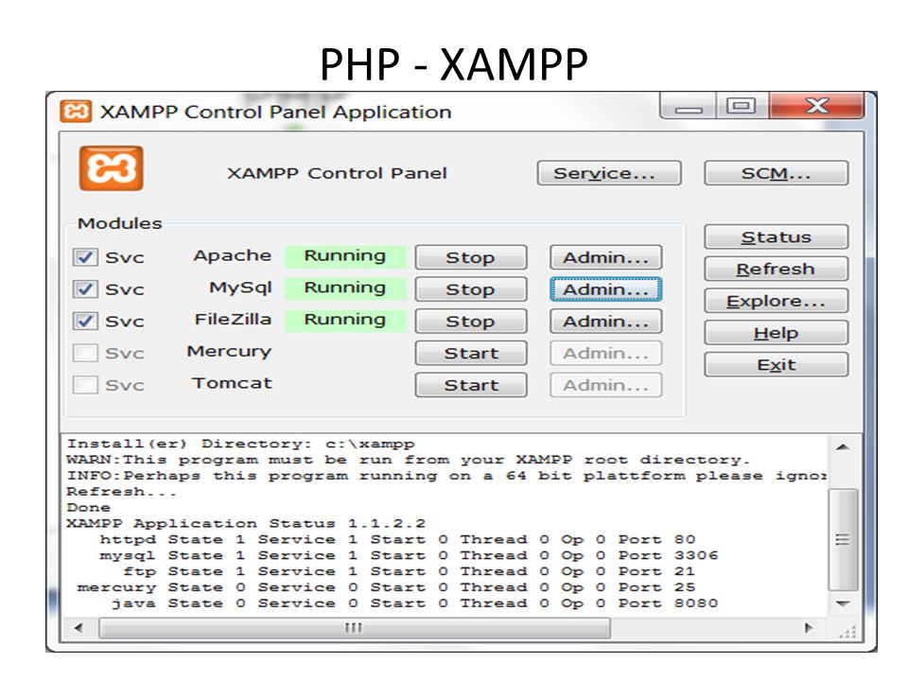Viewport: 908px width, 681px height.
Task: Click the MySql Running status label
Action: tap(345, 288)
